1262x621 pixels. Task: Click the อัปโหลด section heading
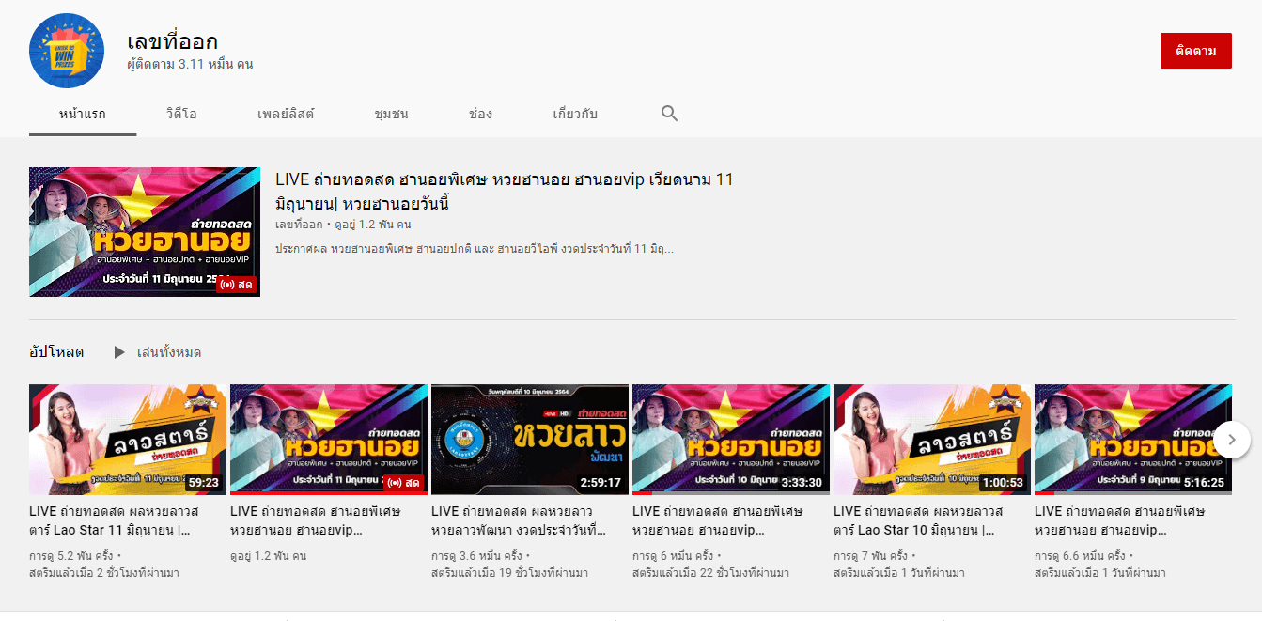[56, 352]
